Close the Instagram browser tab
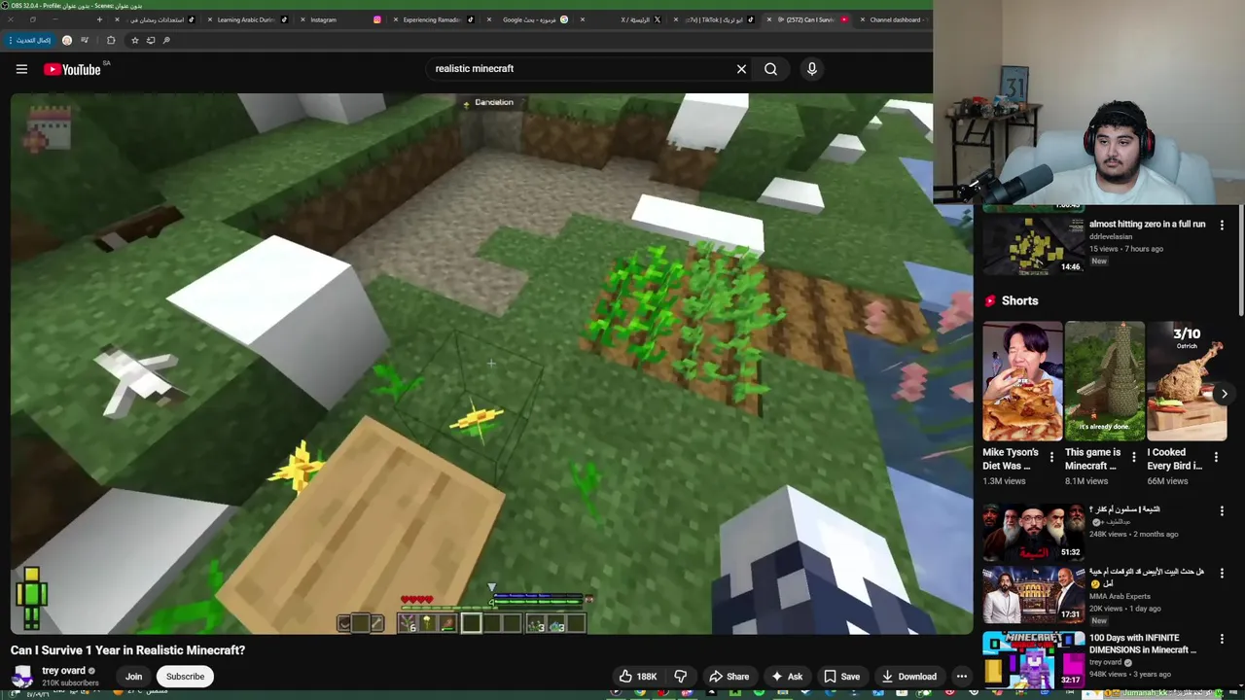The width and height of the screenshot is (1245, 700). coord(302,19)
